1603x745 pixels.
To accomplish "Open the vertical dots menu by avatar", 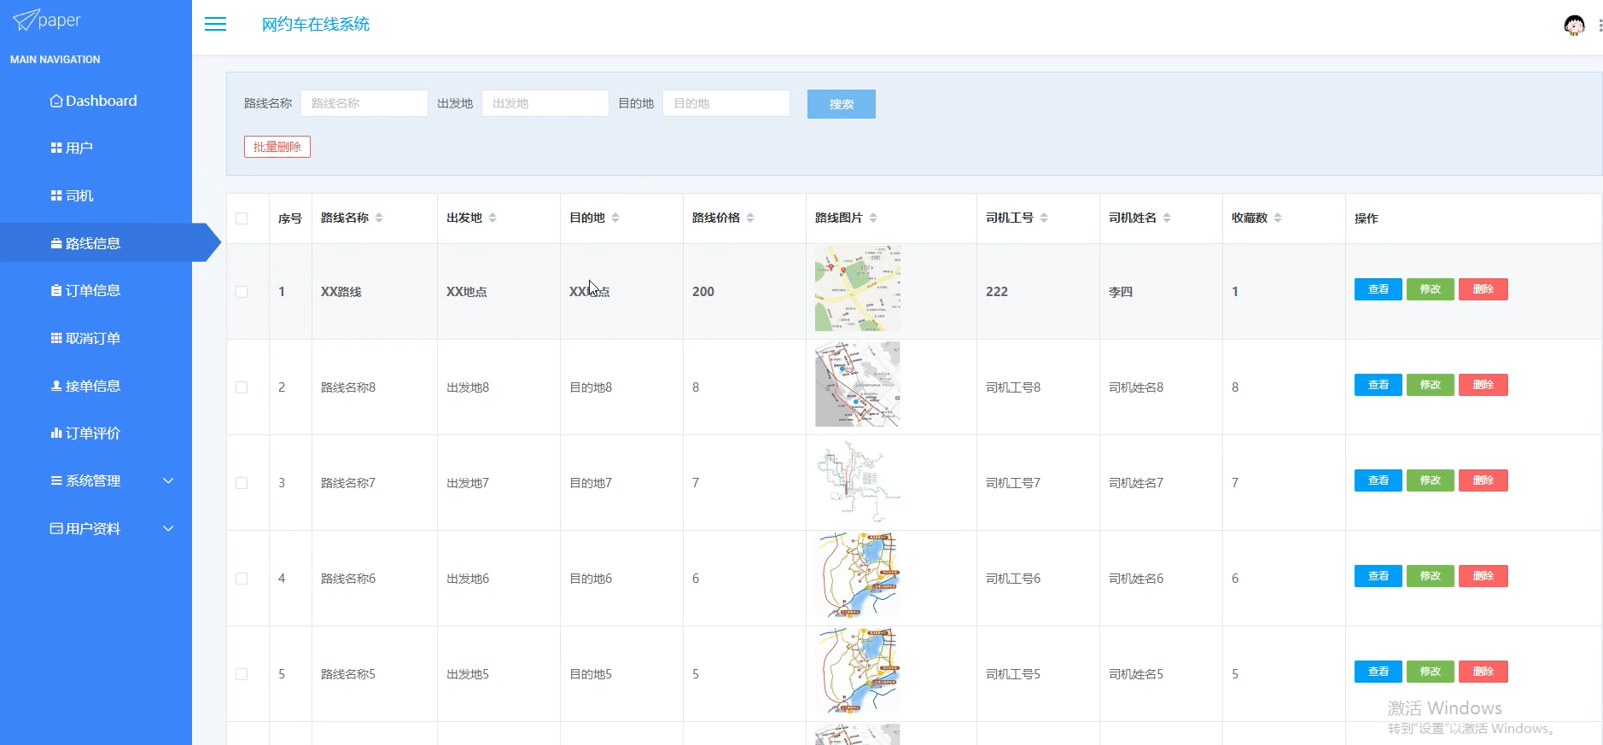I will click(x=1600, y=26).
